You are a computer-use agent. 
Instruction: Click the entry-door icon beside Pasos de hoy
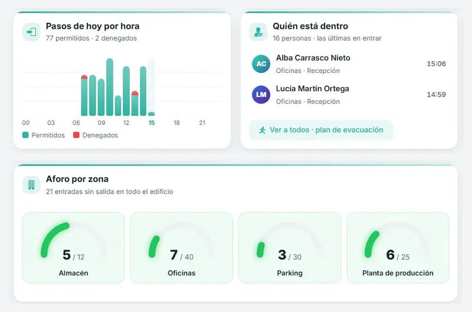31,32
